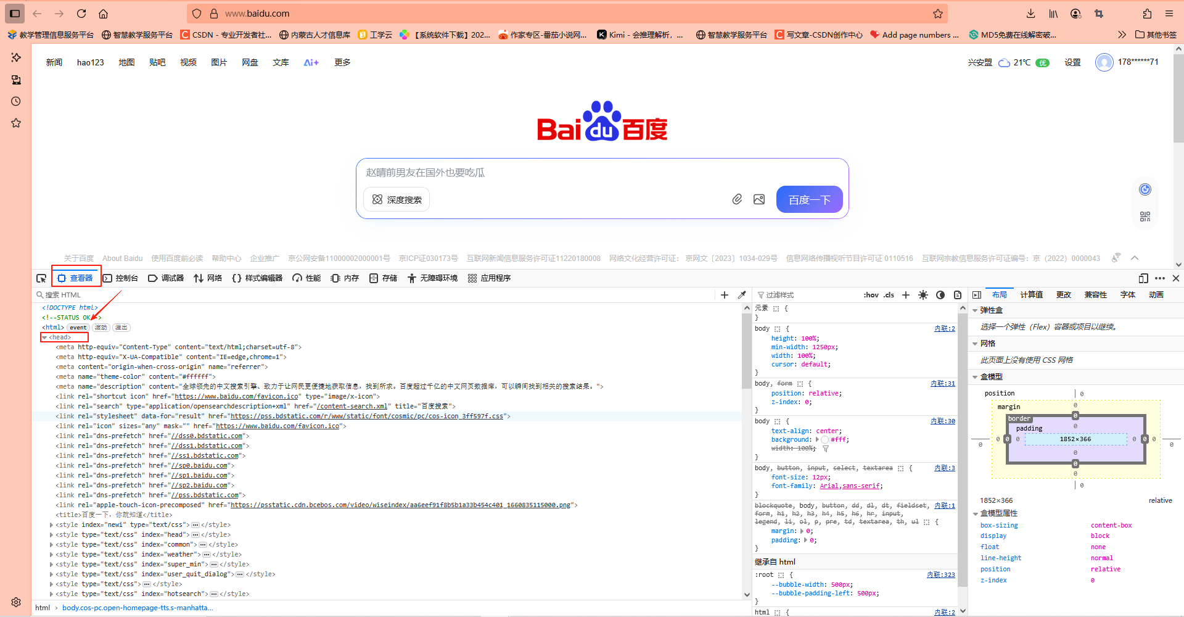1184x617 pixels.
Task: Open Firefox downloads panel
Action: (1031, 14)
